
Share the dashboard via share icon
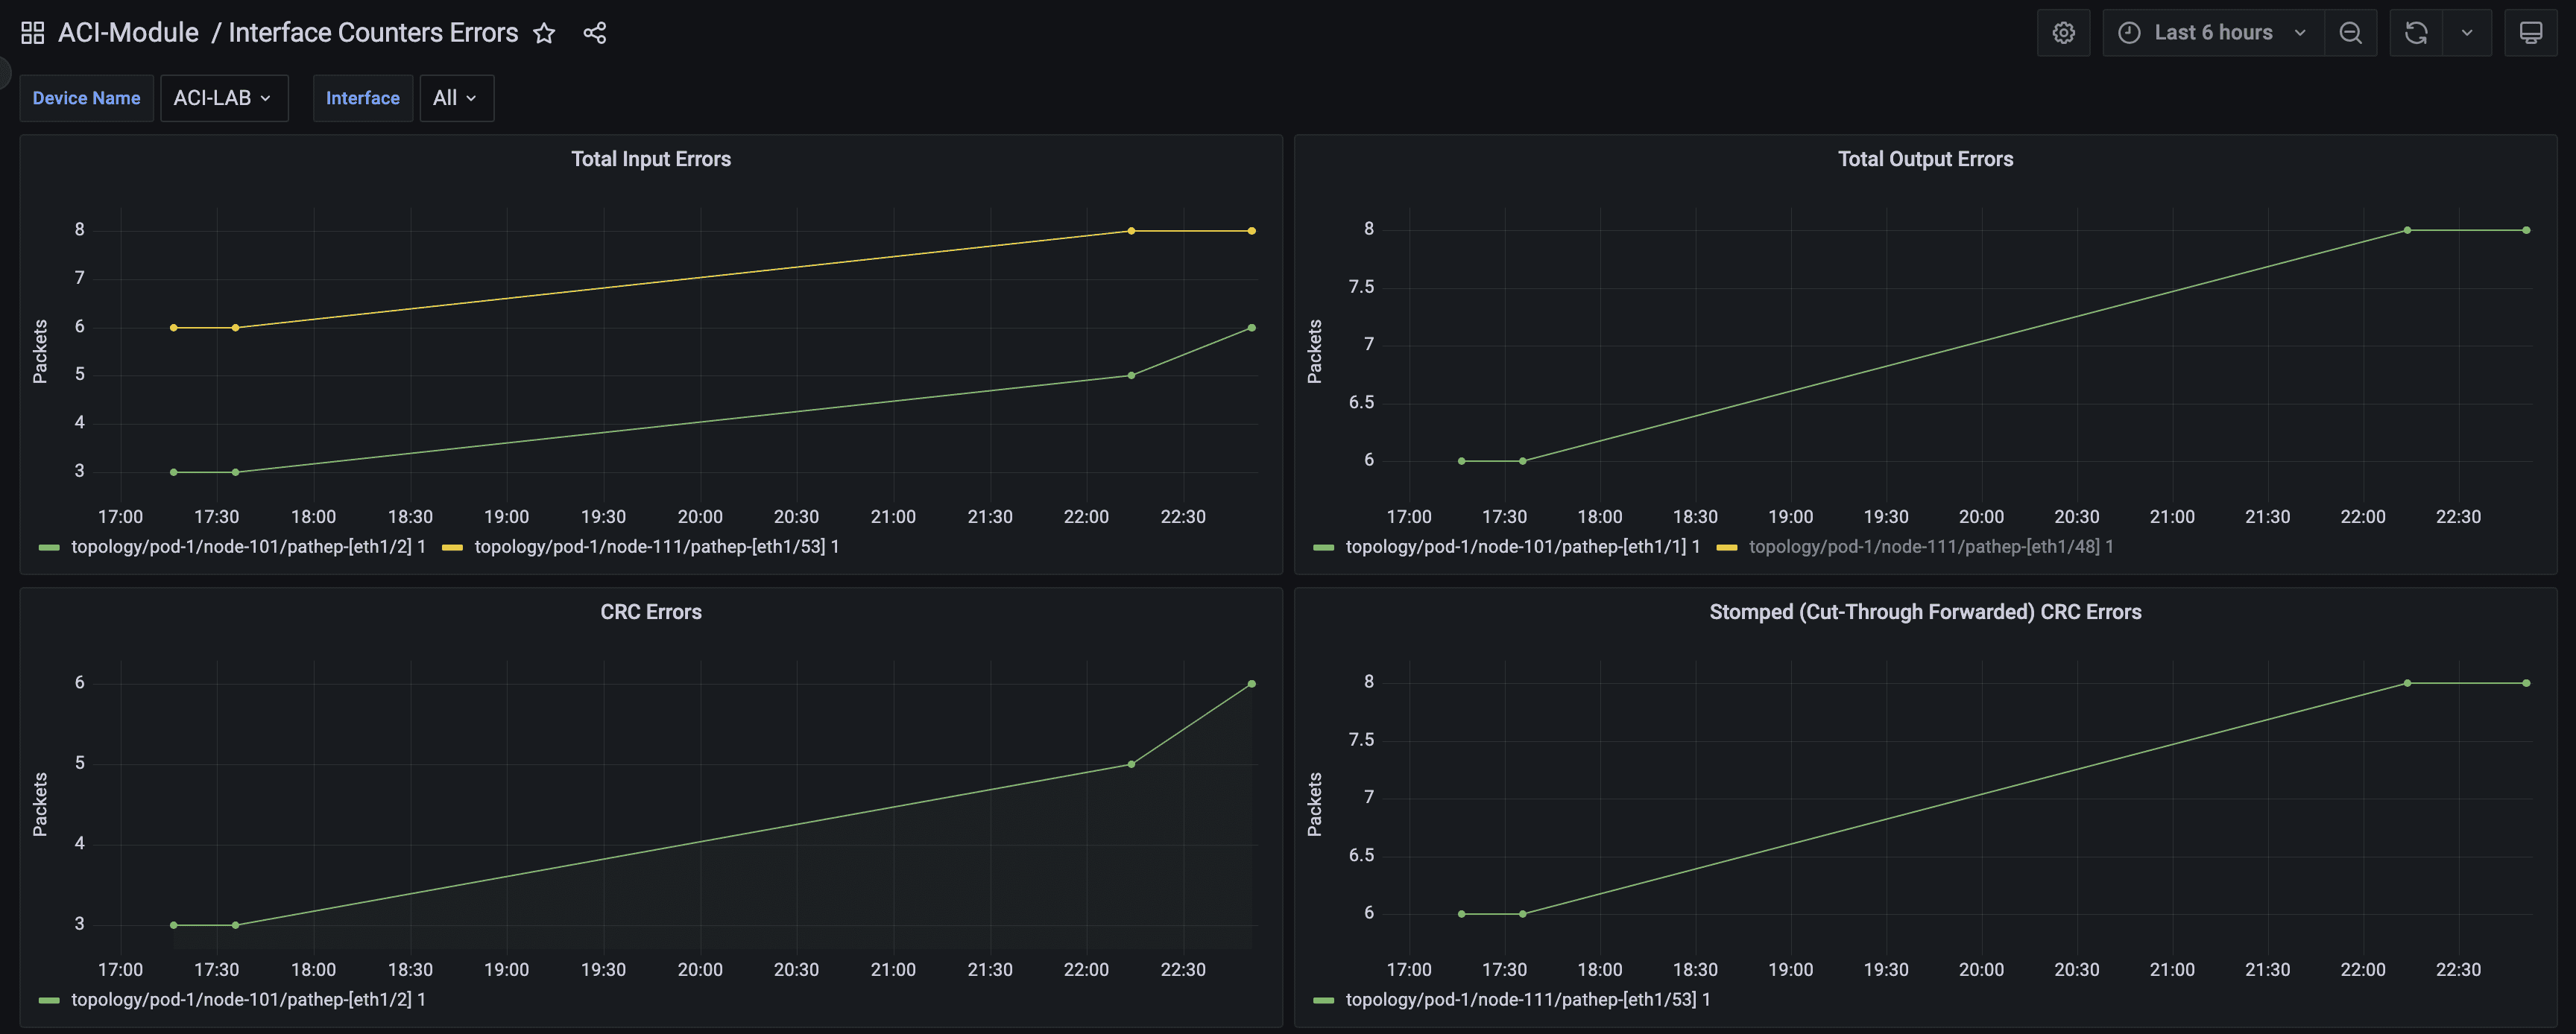coord(595,33)
